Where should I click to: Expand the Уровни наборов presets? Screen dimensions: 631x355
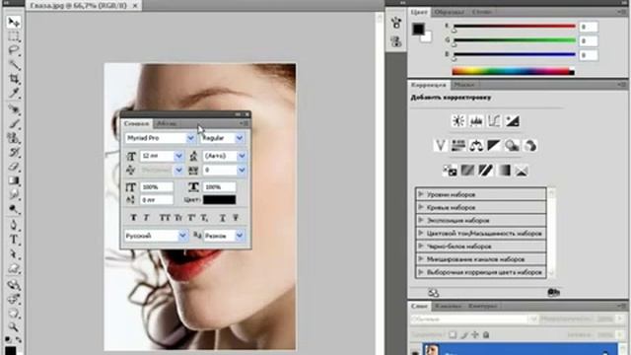[x=420, y=194]
